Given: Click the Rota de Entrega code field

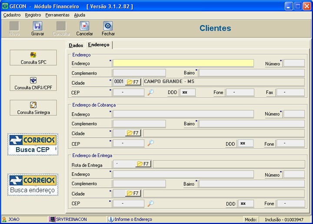Looking at the screenshot, I should pyautogui.click(x=124, y=164).
